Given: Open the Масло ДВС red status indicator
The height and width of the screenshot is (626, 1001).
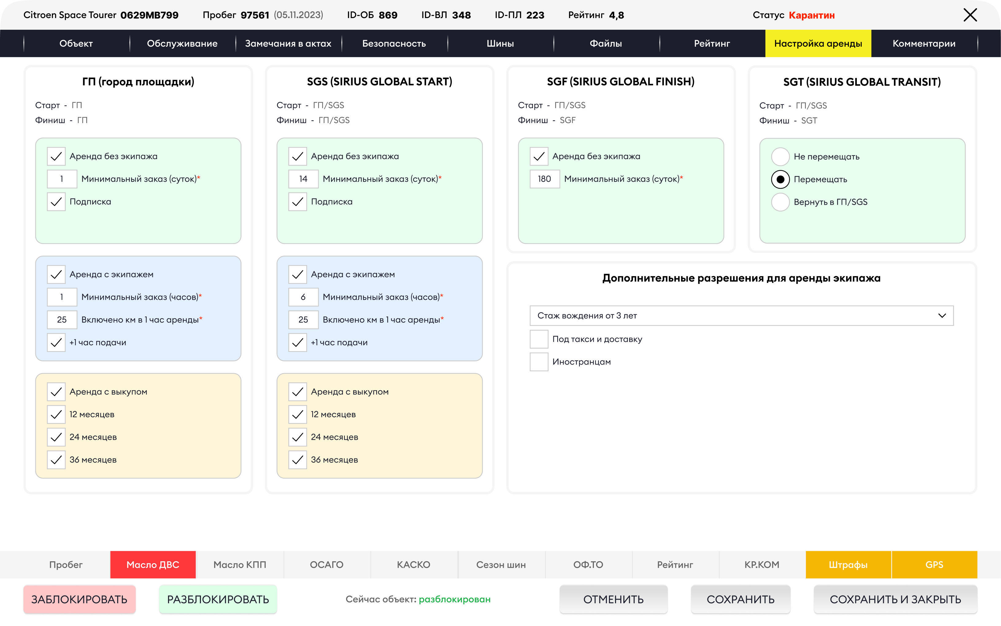Looking at the screenshot, I should [x=153, y=564].
